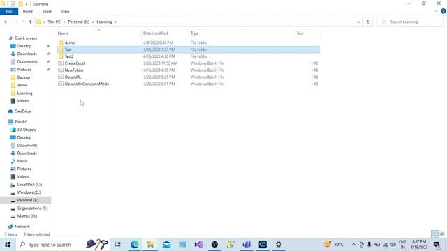Open the View ribbon tab
The width and height of the screenshot is (447, 251).
pos(65,11)
